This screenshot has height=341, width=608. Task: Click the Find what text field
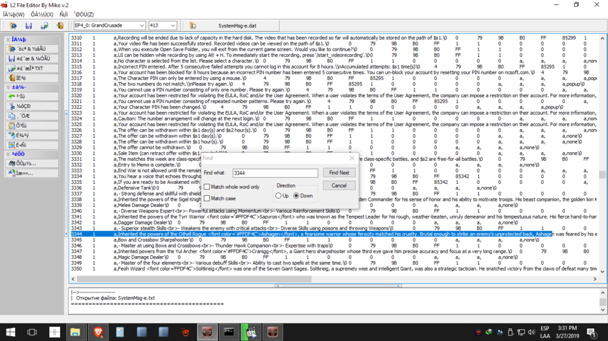[275, 174]
